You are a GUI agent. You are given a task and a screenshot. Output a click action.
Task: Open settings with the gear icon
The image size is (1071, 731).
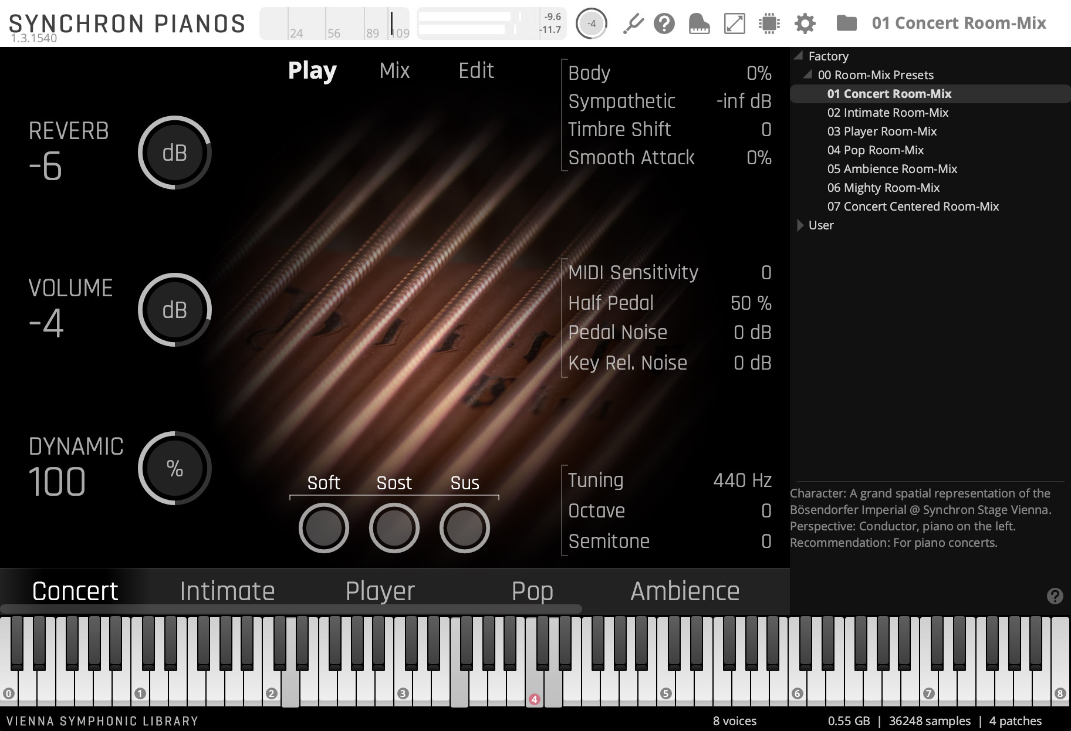tap(805, 24)
